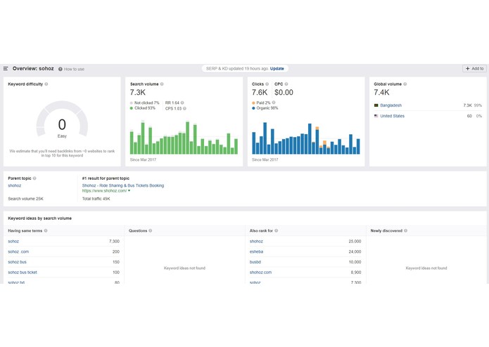
Task: Click info icon next to Search volume
Action: pos(162,84)
